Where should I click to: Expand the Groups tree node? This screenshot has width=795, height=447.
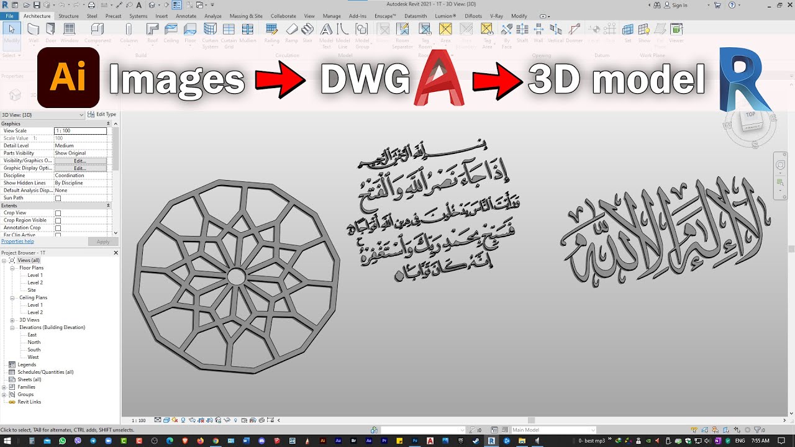pos(4,394)
